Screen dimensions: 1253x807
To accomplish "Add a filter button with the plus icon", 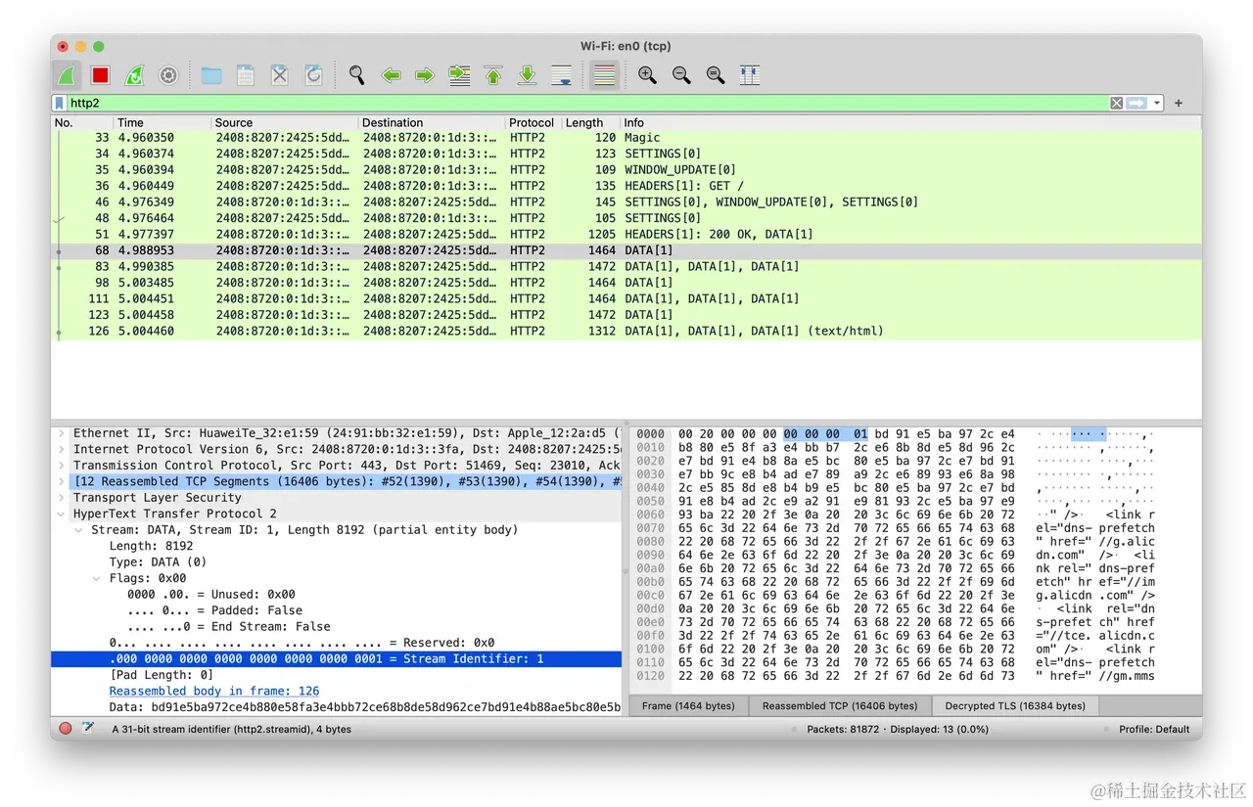I will (1179, 103).
